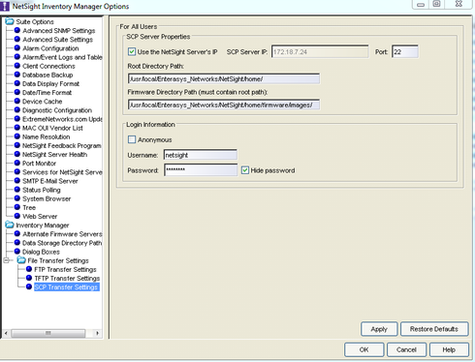
Task: Click the blue bullet beside Dialog Boxes
Action: 17,252
